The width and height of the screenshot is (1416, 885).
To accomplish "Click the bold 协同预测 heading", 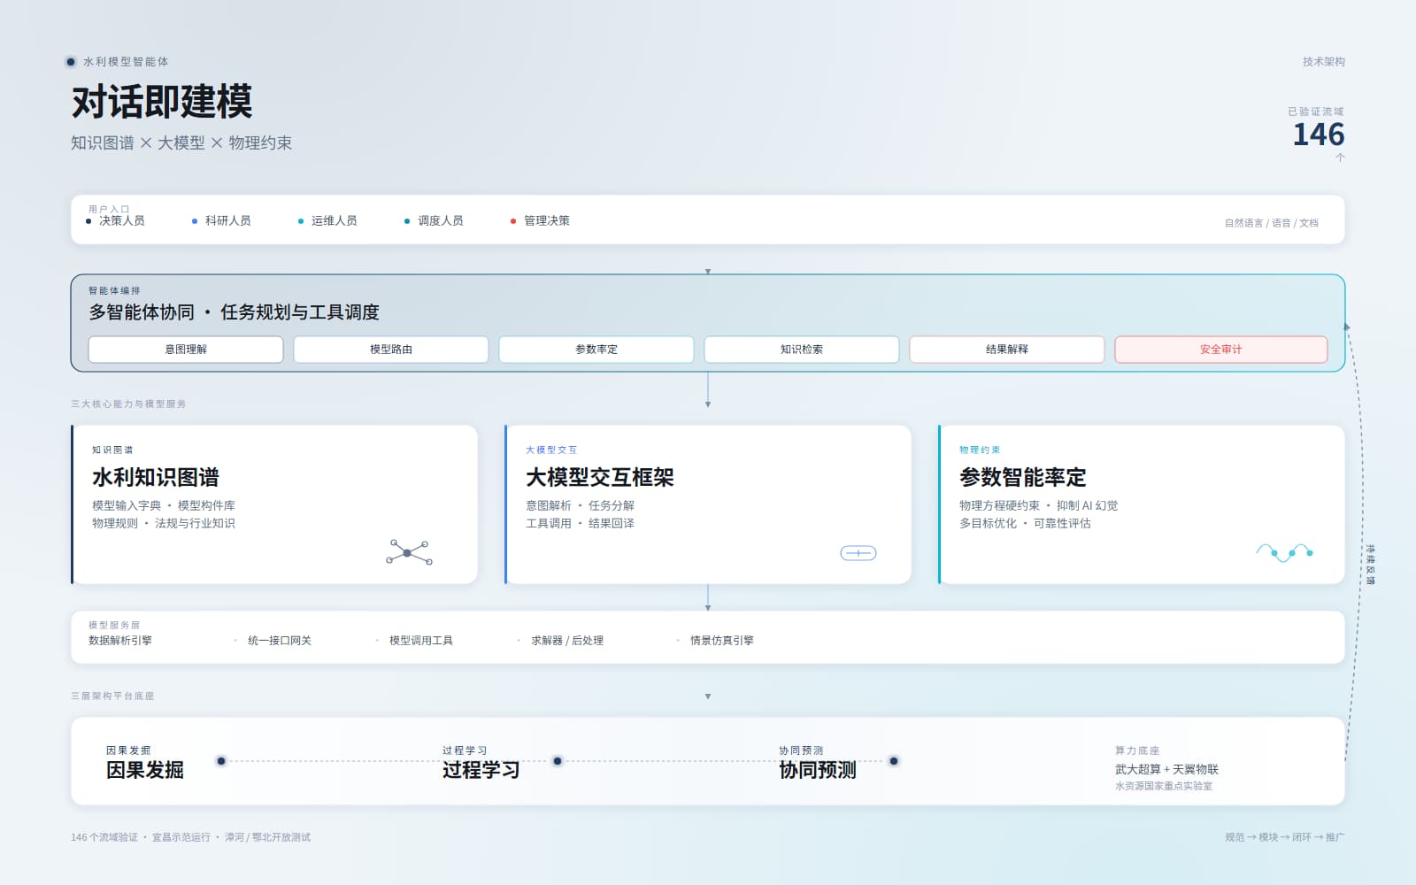I will [x=818, y=770].
